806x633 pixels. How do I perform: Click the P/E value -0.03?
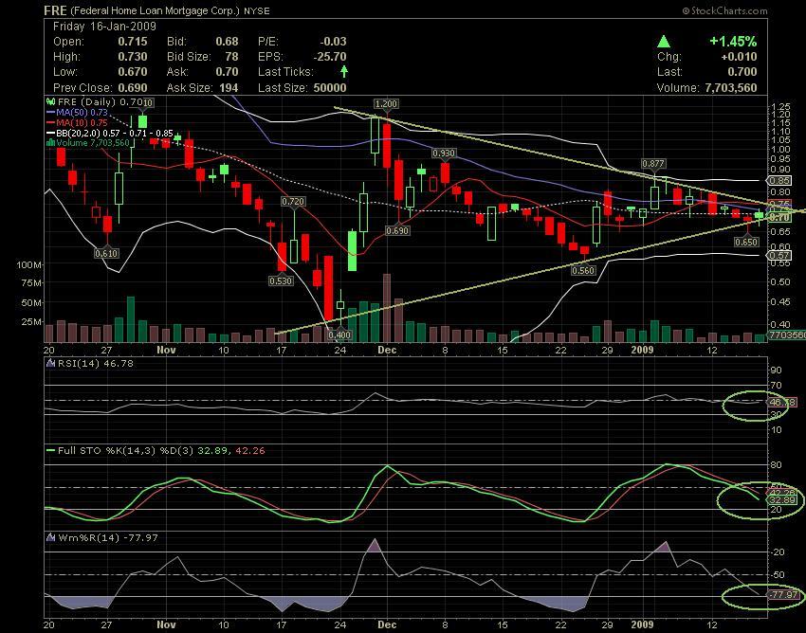(333, 42)
